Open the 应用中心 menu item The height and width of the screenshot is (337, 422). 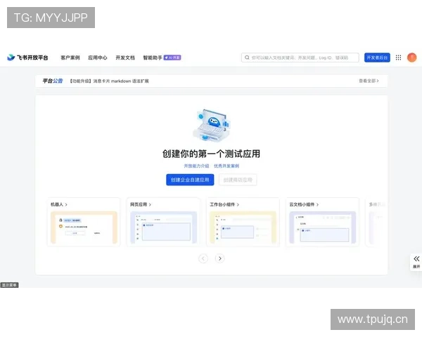pyautogui.click(x=98, y=58)
